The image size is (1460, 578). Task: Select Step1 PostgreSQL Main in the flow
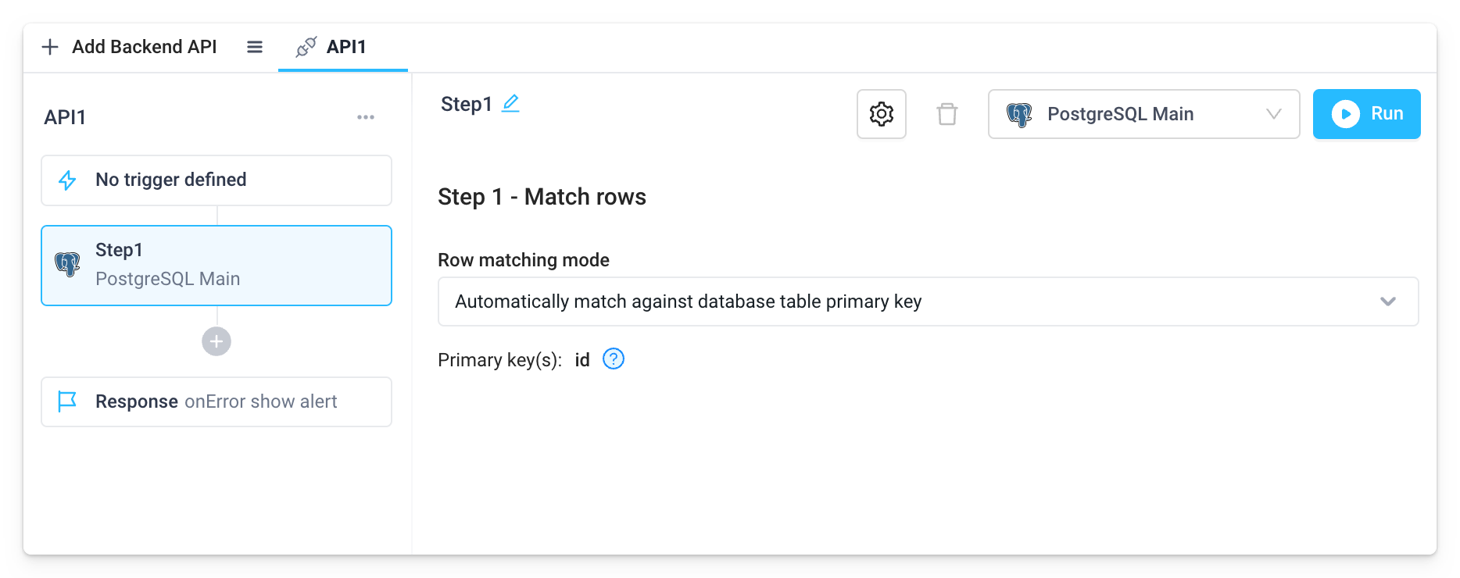pyautogui.click(x=216, y=265)
